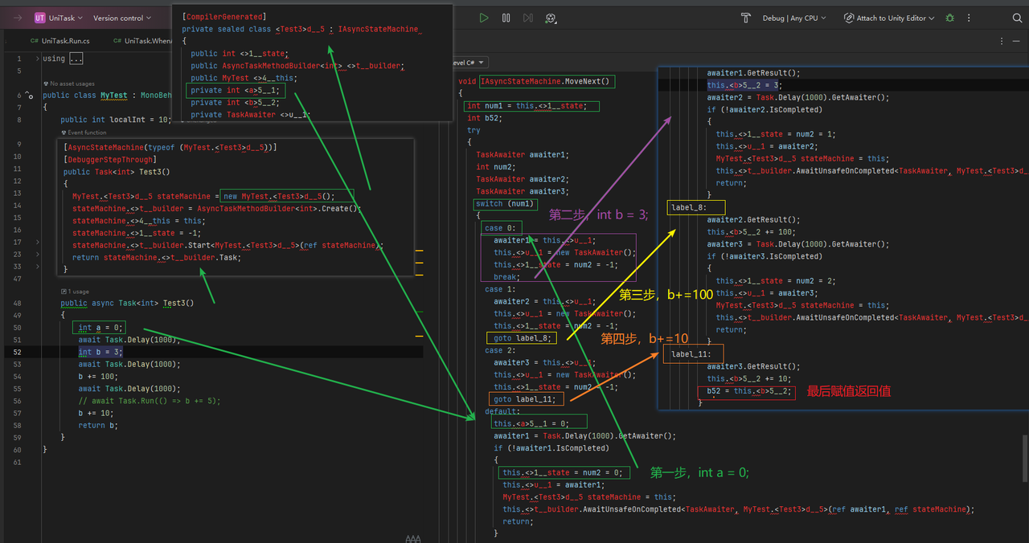Click 'goto label_11;' statement

(x=525, y=399)
